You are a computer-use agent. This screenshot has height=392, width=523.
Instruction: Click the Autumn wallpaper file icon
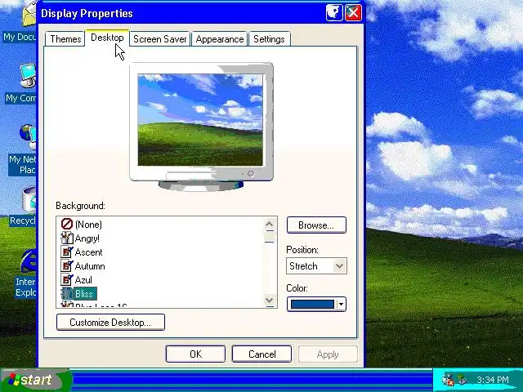point(67,265)
